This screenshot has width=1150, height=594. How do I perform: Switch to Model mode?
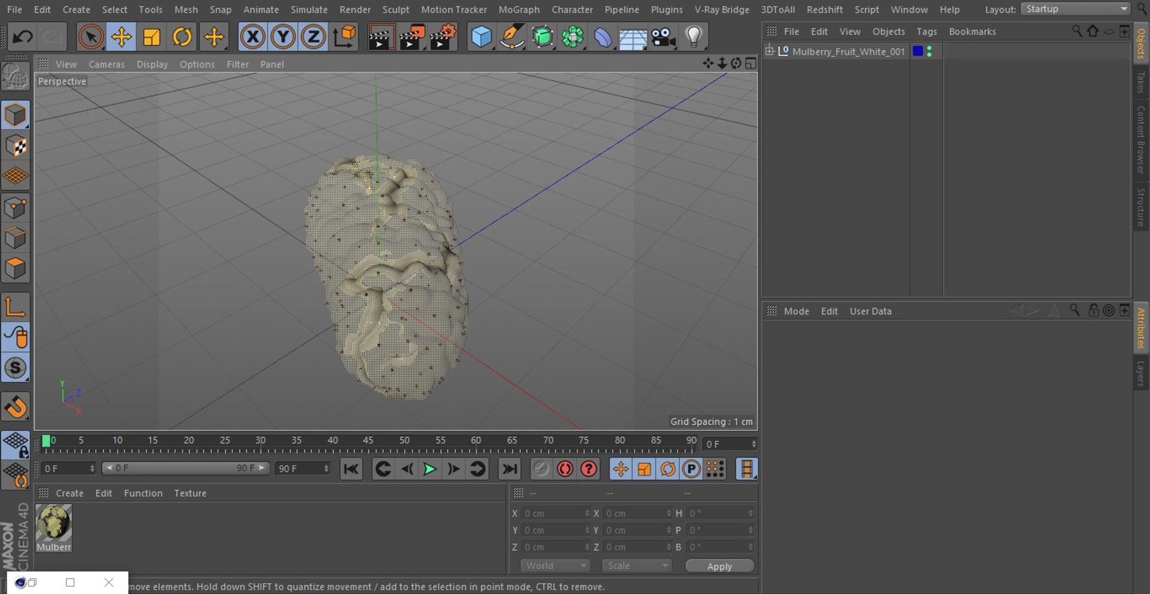15,115
